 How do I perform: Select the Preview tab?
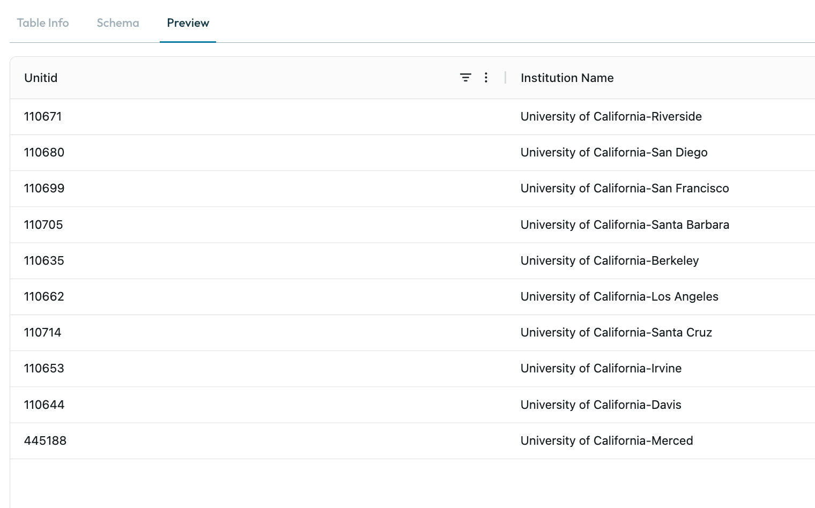188,23
